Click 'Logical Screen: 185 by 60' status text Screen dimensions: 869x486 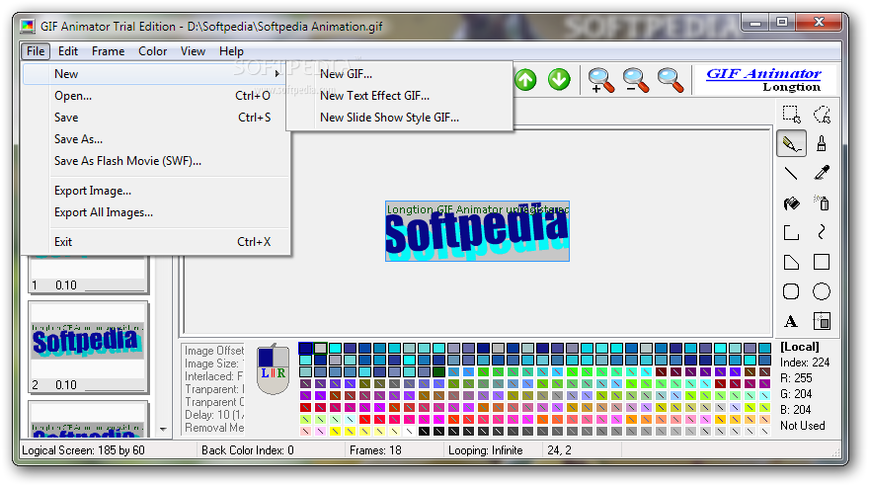[83, 450]
